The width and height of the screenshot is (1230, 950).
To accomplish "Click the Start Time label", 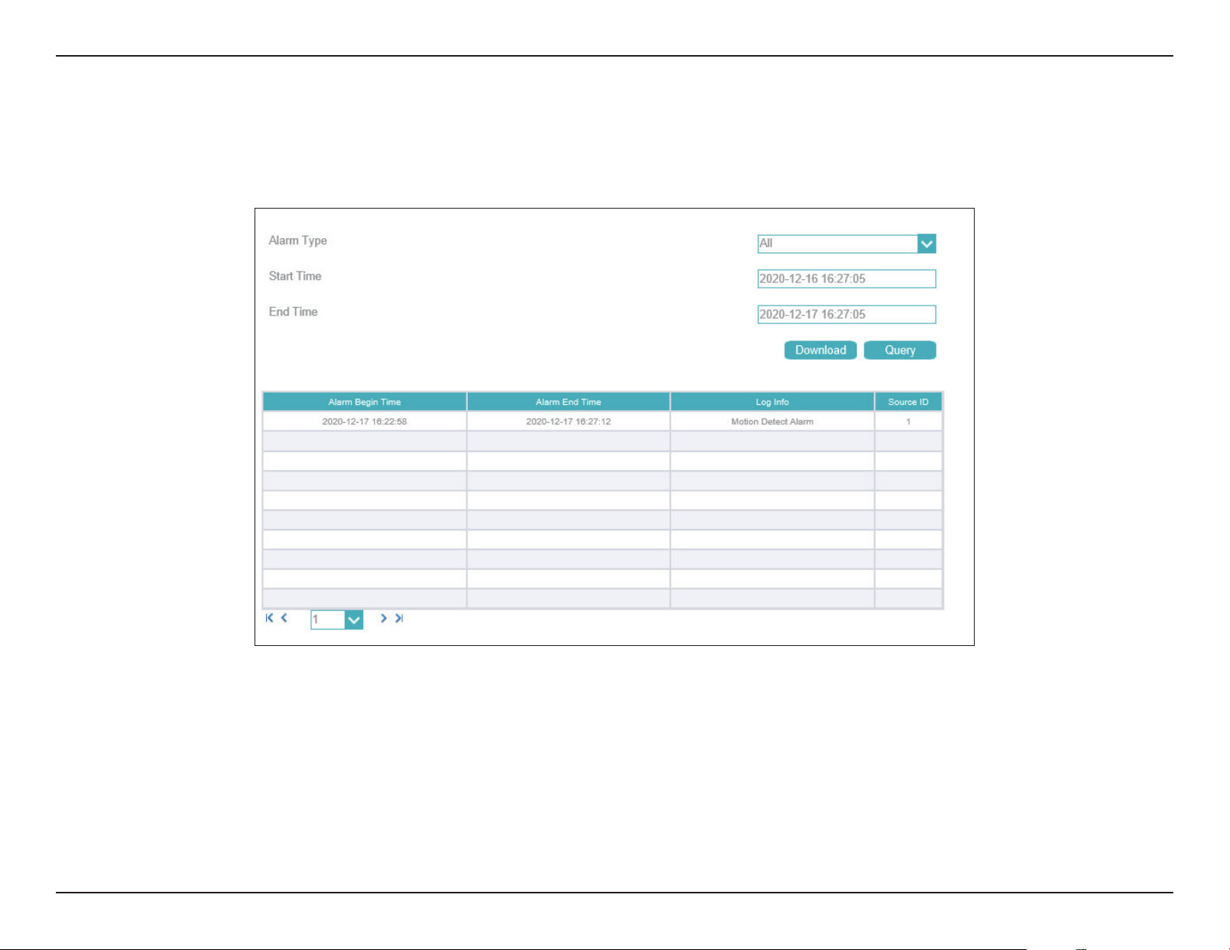I will coord(295,276).
